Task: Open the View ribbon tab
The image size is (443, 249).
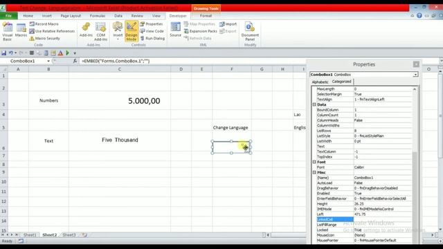Action: click(x=156, y=16)
